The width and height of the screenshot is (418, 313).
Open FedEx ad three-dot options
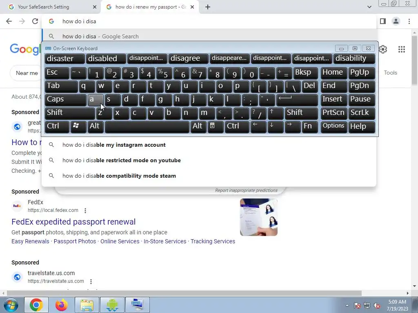coord(85,211)
